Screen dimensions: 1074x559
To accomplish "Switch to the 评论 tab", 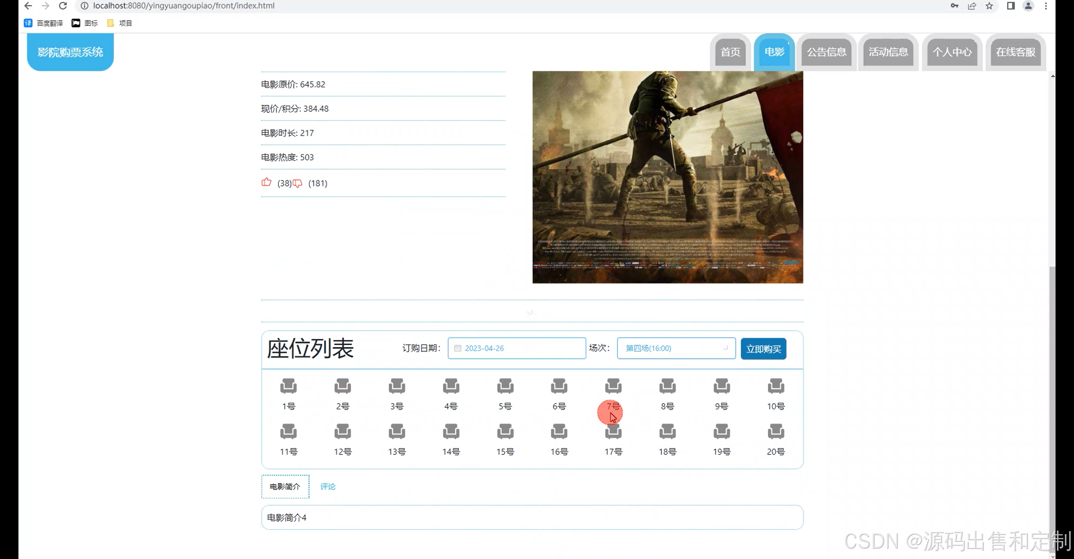I will (x=328, y=486).
